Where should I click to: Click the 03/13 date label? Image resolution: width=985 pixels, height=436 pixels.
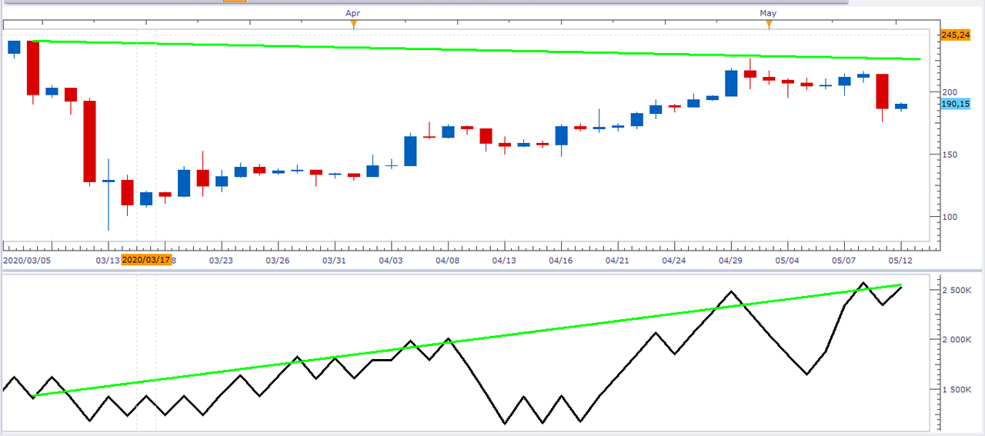pyautogui.click(x=107, y=261)
